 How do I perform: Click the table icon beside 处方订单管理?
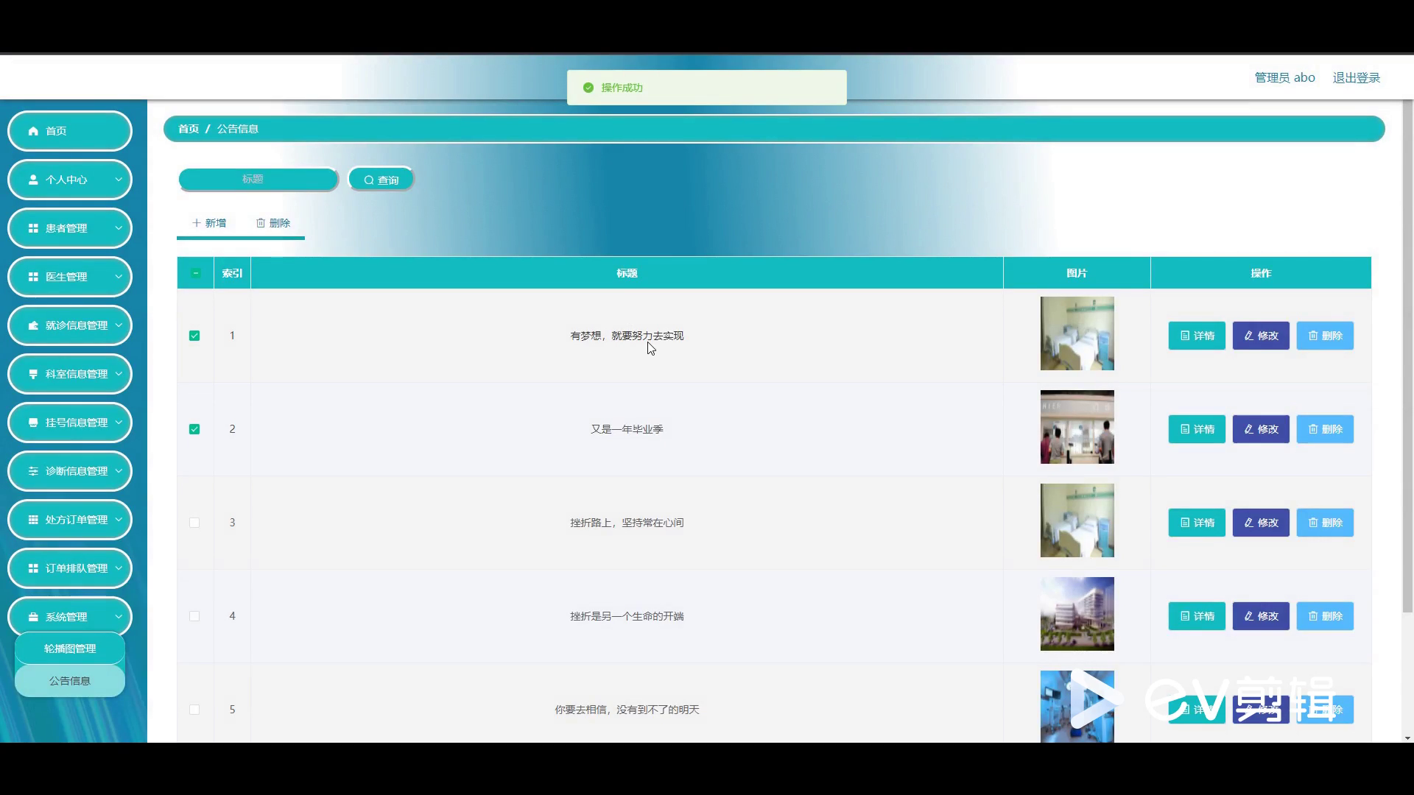tap(33, 520)
